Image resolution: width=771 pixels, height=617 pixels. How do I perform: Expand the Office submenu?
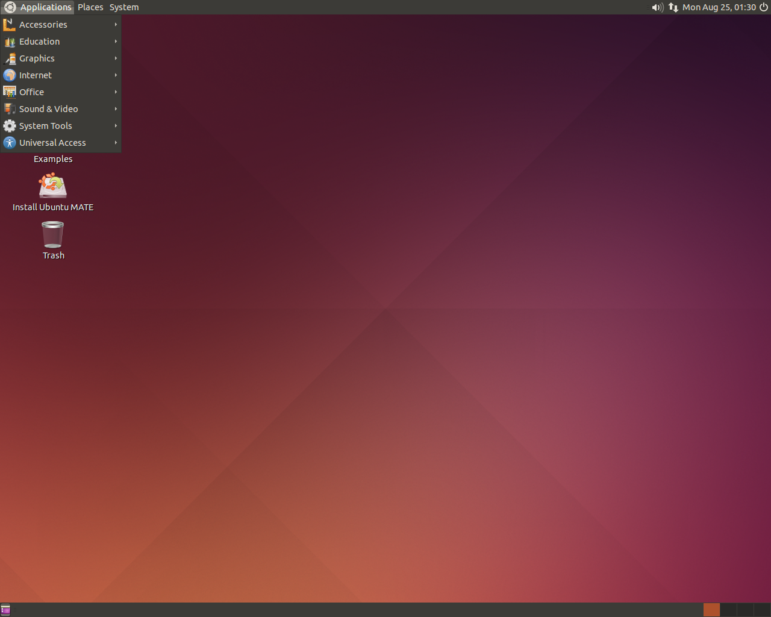point(61,92)
